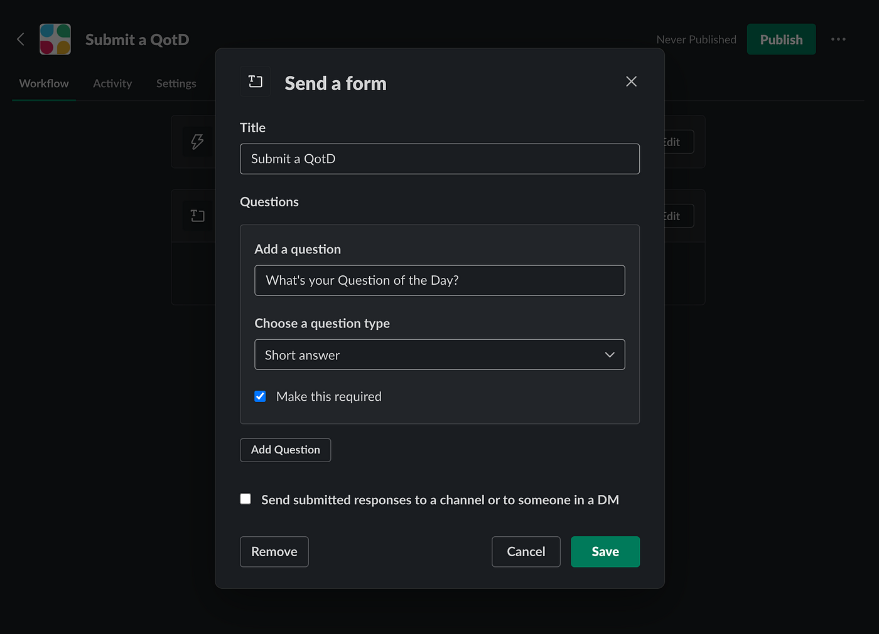Save the form
Image resolution: width=879 pixels, height=634 pixels.
click(x=605, y=552)
